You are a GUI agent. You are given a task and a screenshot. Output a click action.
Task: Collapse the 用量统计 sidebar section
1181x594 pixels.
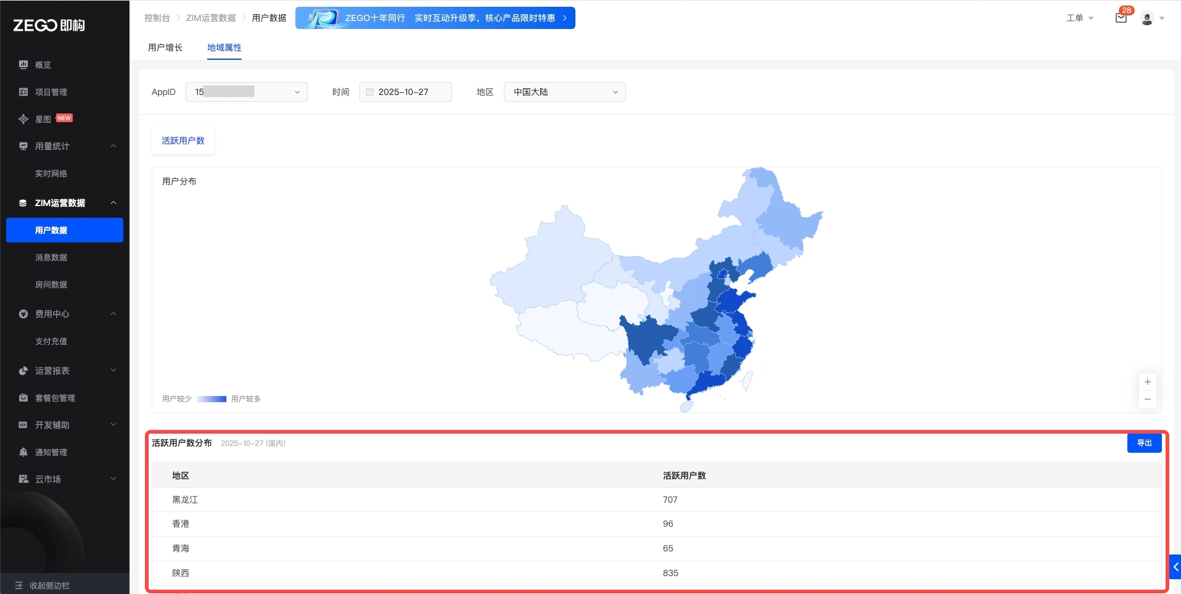tap(113, 146)
